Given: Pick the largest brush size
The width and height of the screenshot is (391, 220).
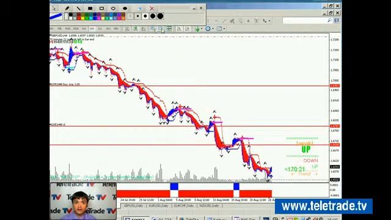Looking at the screenshot, I should pos(160,16).
